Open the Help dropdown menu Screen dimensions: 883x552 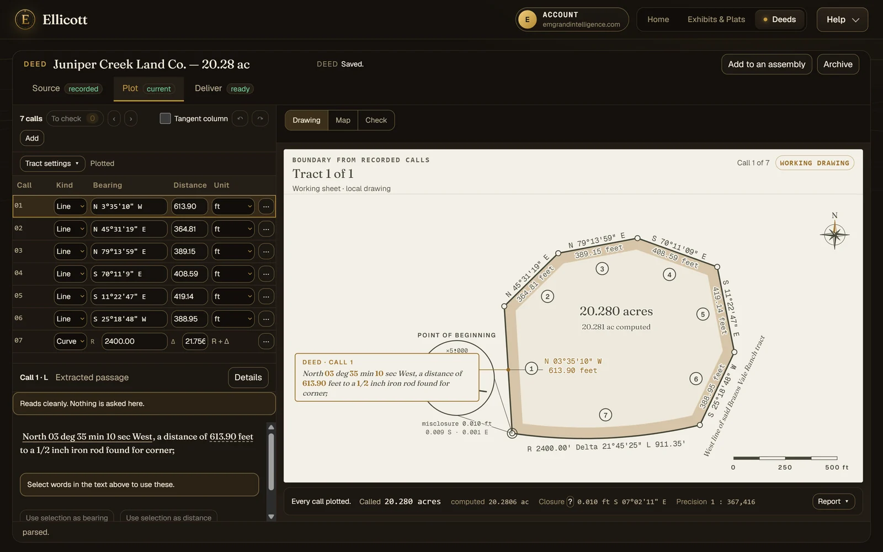pos(842,20)
